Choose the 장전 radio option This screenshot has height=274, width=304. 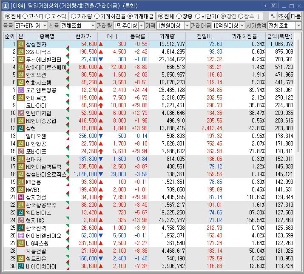(223, 17)
